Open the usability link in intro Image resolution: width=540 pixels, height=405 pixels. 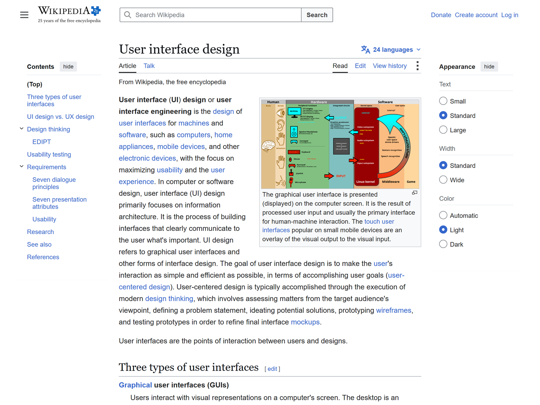coord(170,170)
